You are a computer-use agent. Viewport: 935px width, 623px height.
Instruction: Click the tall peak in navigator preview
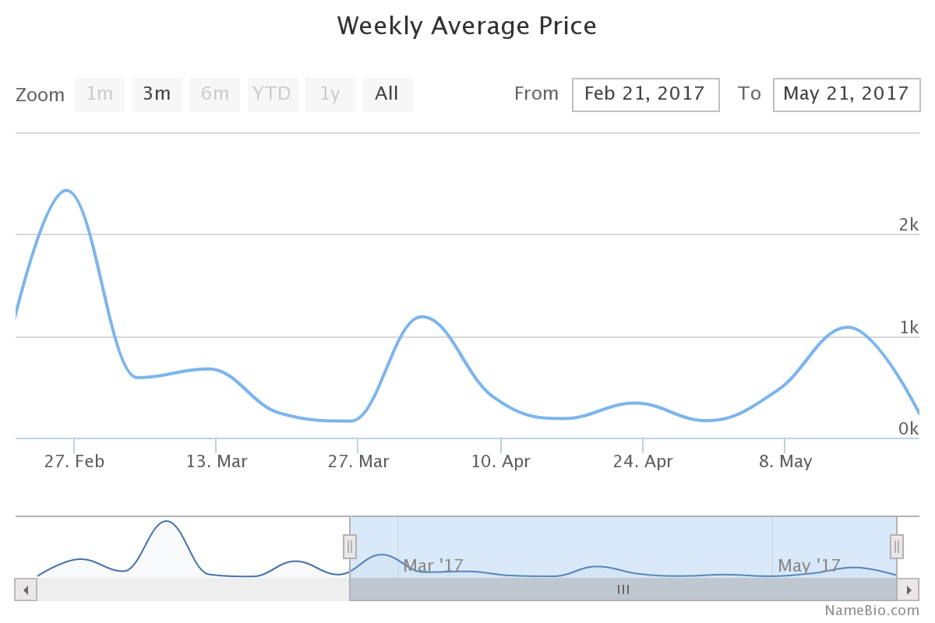(166, 522)
